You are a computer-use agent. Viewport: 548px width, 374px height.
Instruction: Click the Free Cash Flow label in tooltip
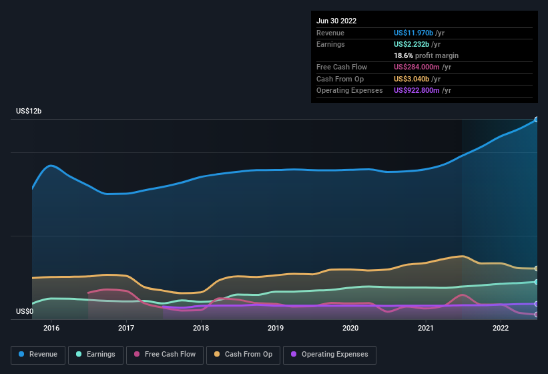coord(342,67)
